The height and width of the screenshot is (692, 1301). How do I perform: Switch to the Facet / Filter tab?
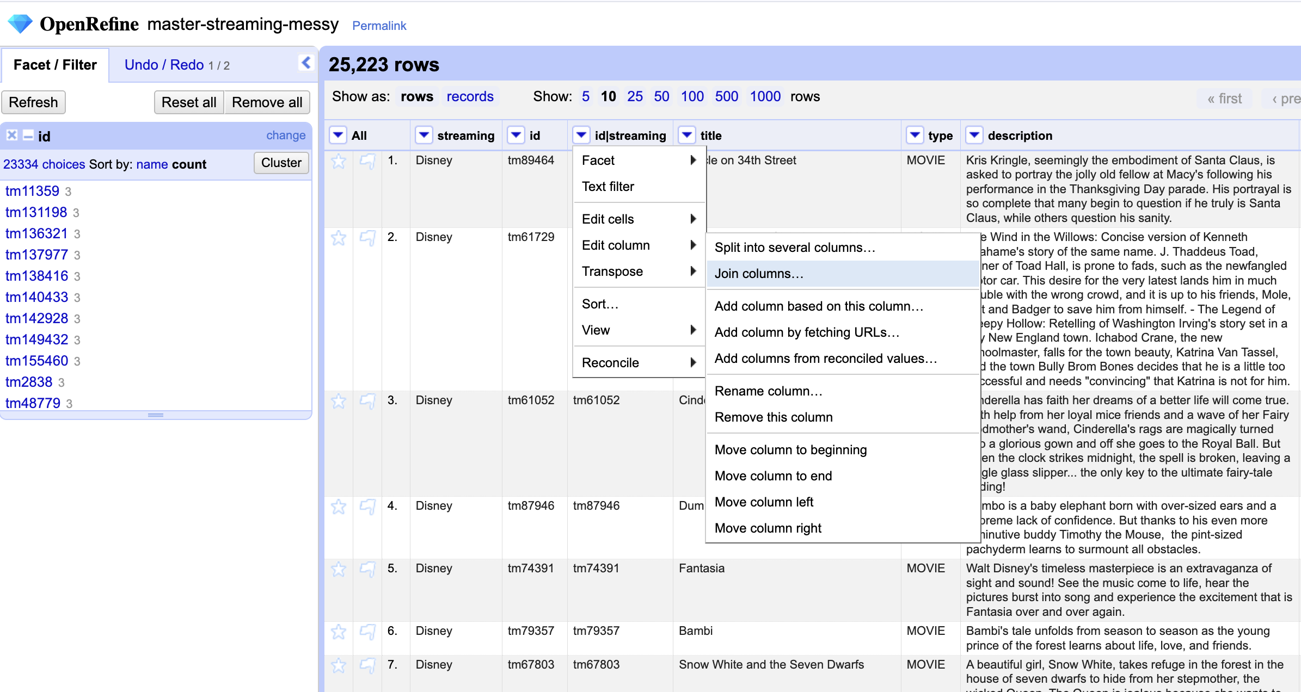(55, 65)
